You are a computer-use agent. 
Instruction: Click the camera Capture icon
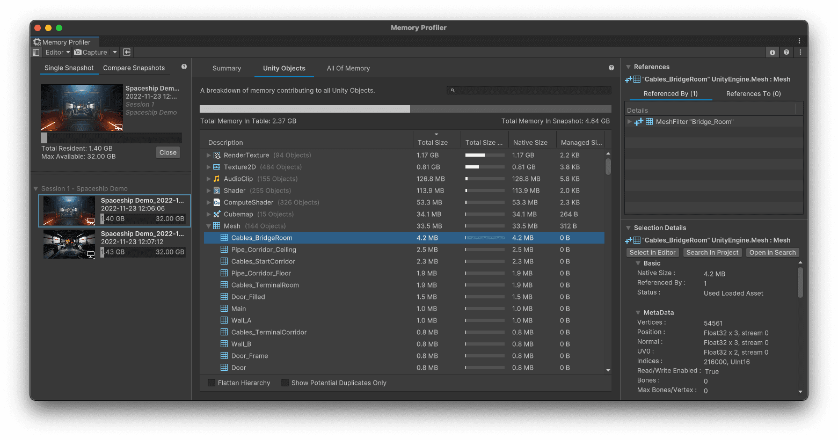78,52
